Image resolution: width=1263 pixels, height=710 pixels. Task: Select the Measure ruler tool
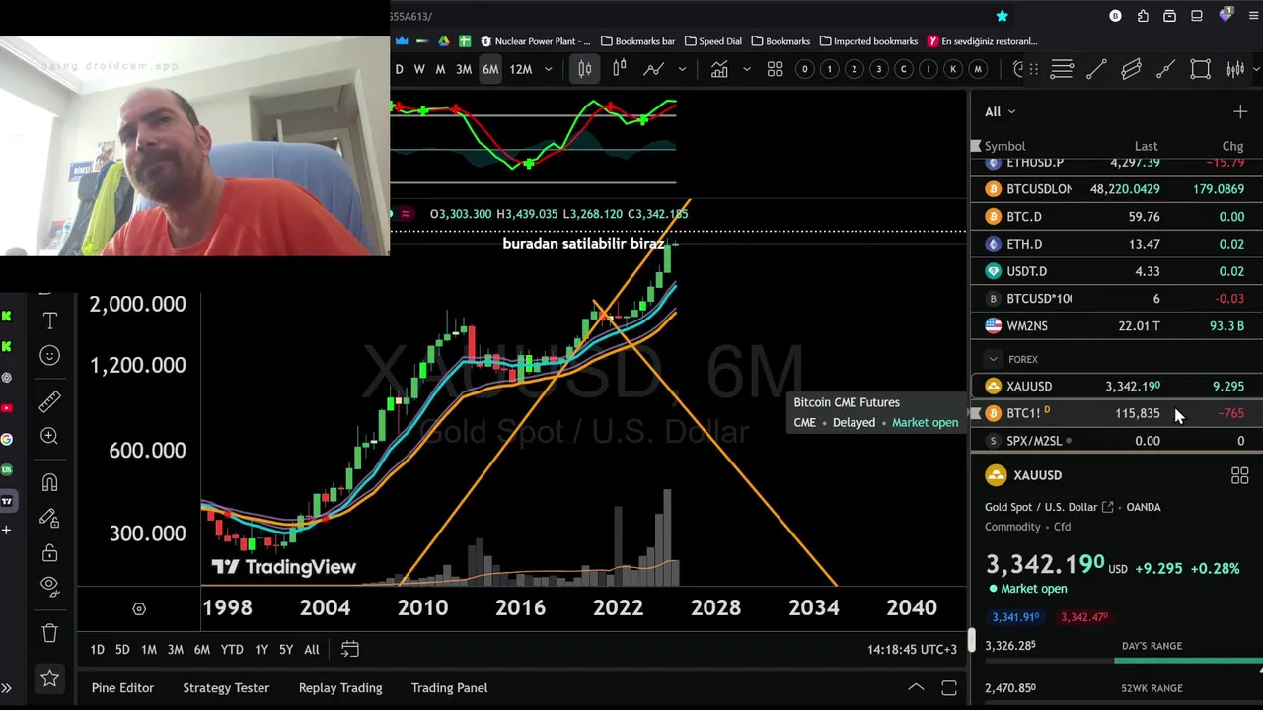click(x=49, y=401)
